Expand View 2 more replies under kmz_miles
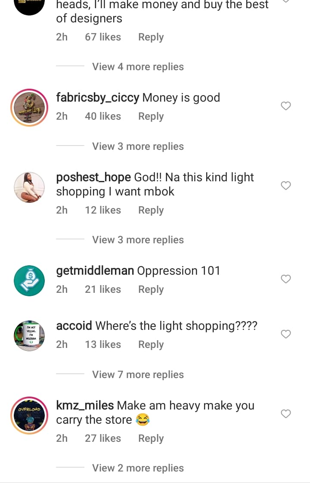The image size is (310, 484). 138,468
